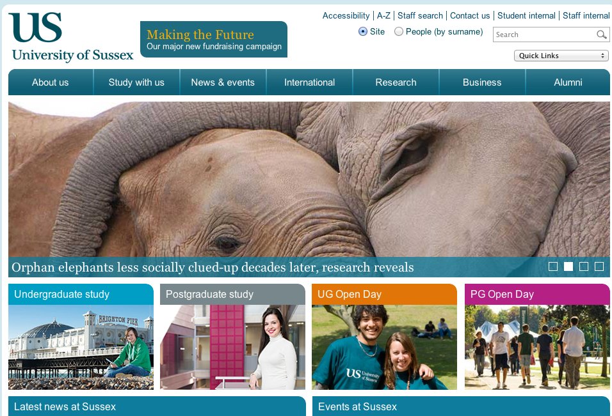Click the search magnifier icon
Viewport: 612px width, 416px height.
[602, 35]
